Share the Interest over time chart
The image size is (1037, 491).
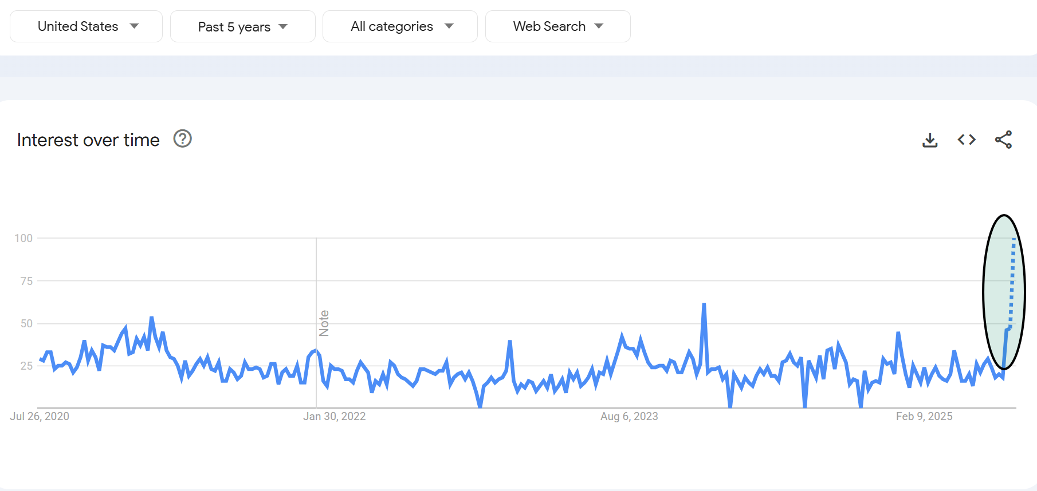tap(1003, 140)
